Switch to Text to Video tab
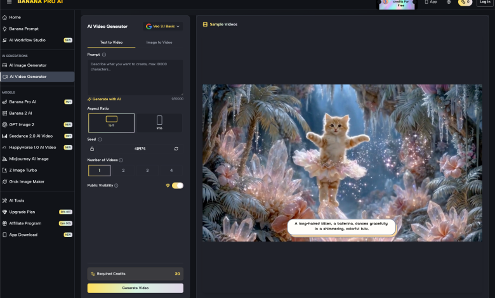495x298 pixels. (112, 42)
